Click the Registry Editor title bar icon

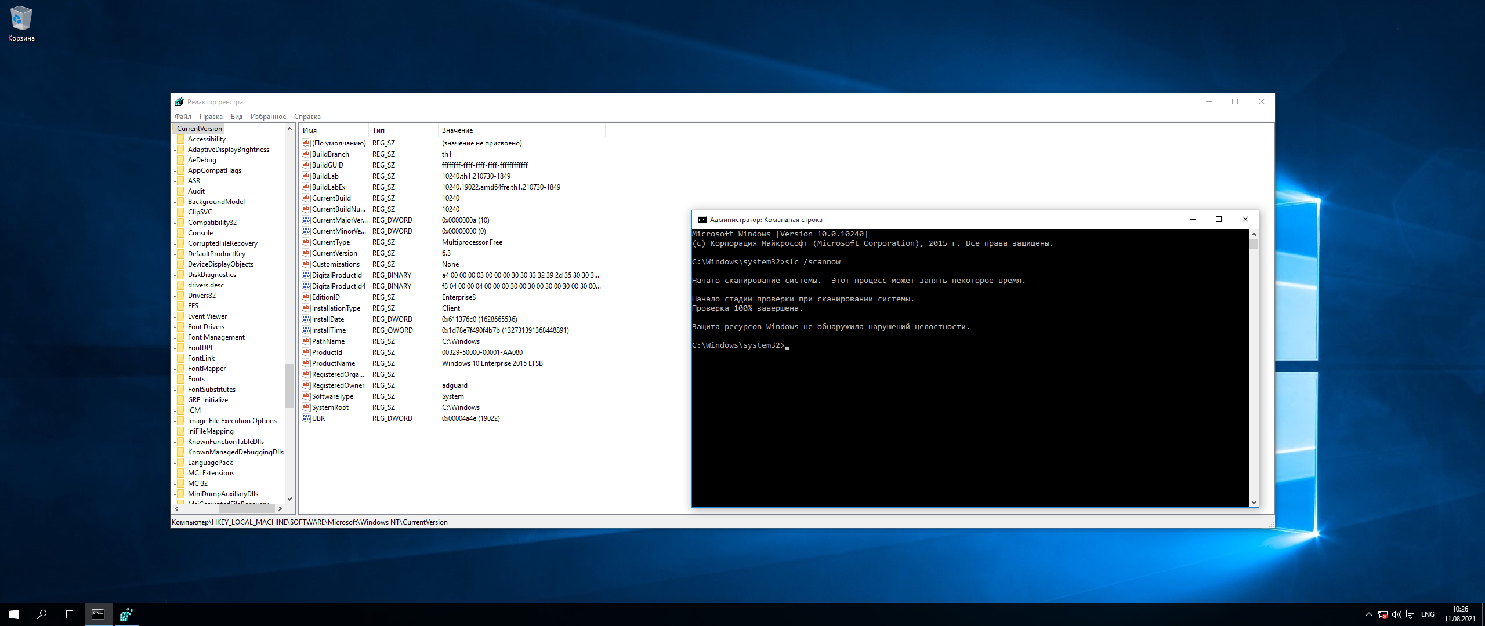(180, 102)
